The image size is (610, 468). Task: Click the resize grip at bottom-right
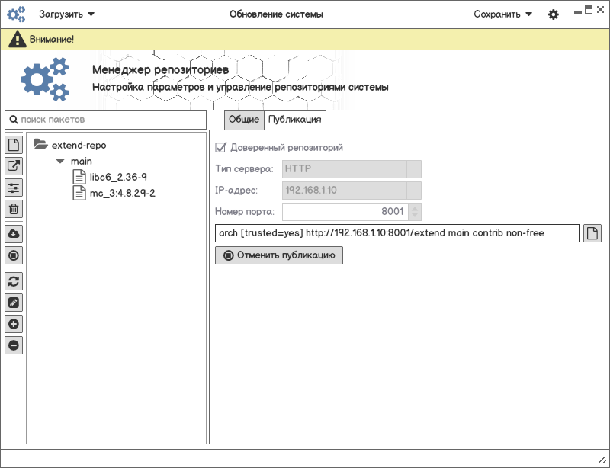(602, 460)
